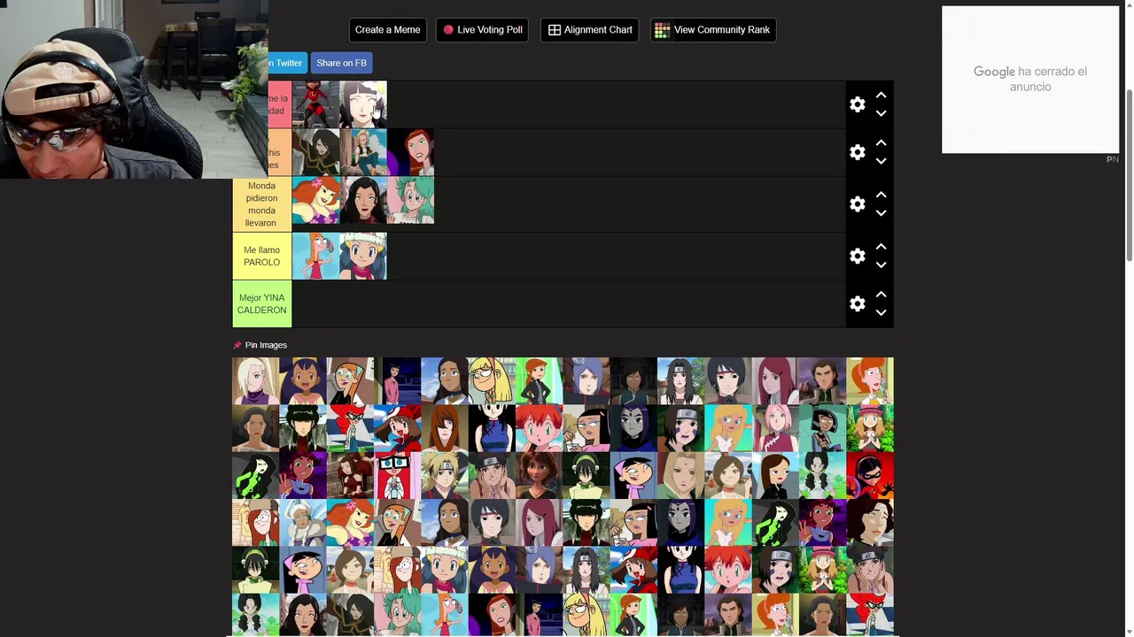Pick blonde Temari with headband in pool

click(445, 476)
